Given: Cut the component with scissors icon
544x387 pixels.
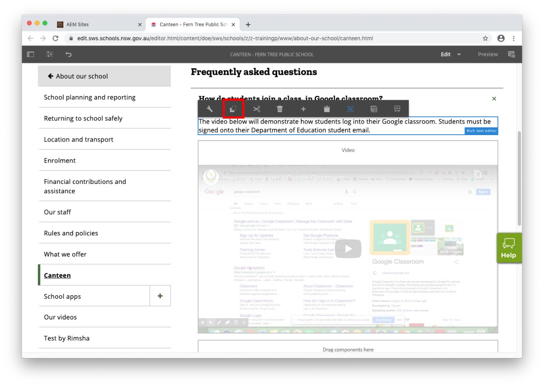Looking at the screenshot, I should pos(257,109).
